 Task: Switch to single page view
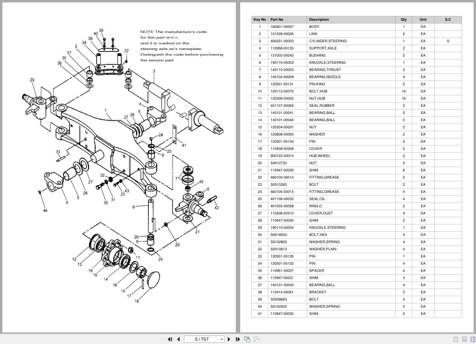click(455, 340)
